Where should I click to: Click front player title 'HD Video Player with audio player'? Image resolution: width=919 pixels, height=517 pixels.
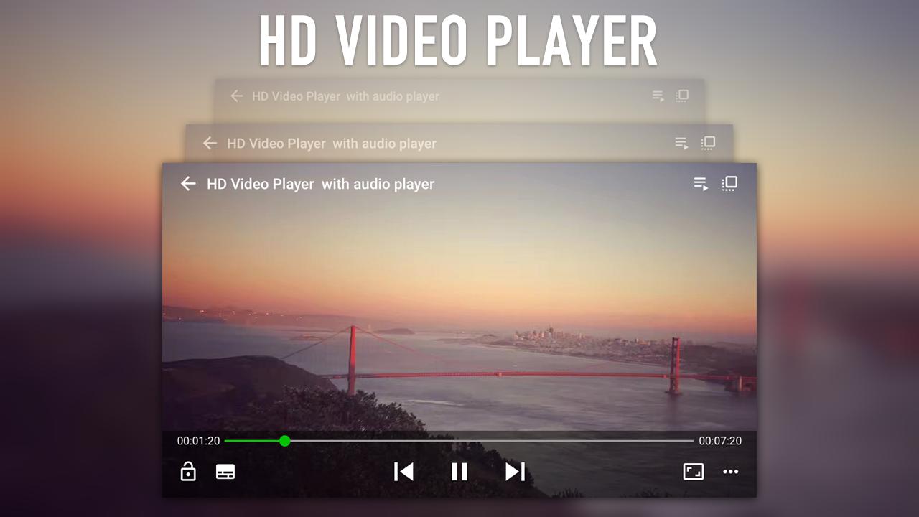tap(321, 184)
